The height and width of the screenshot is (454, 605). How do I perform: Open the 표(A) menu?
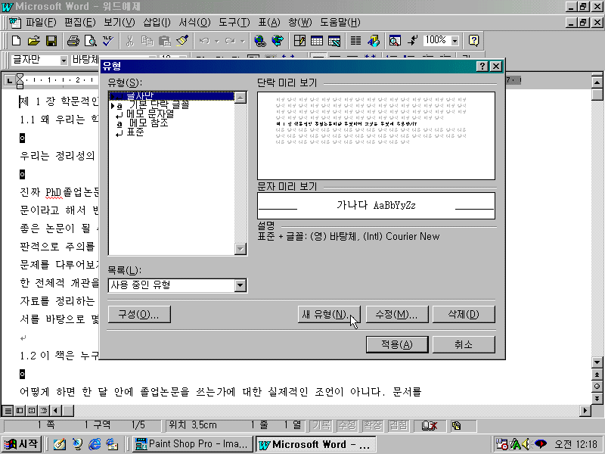269,23
